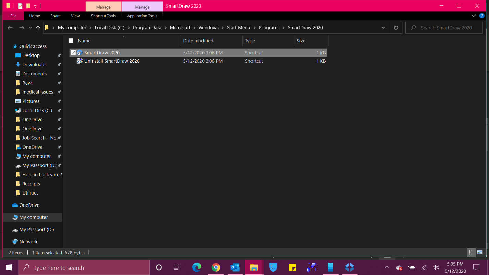489x275 pixels.
Task: Select the Application Tools tab
Action: point(142,16)
